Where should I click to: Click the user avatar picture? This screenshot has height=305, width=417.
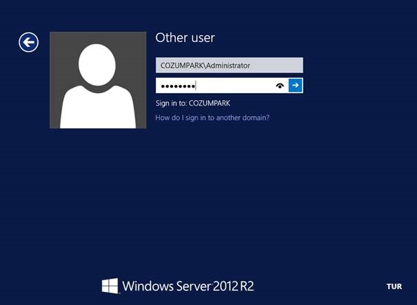click(x=98, y=80)
